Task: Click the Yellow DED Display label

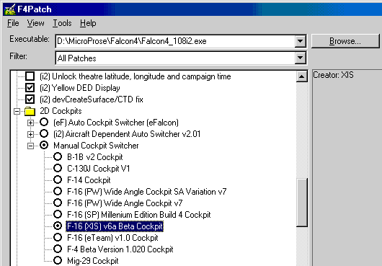Action: pos(80,88)
